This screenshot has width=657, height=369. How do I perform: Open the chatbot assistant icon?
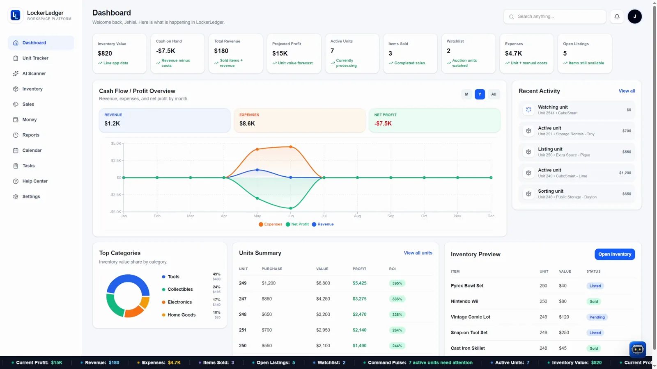637,349
